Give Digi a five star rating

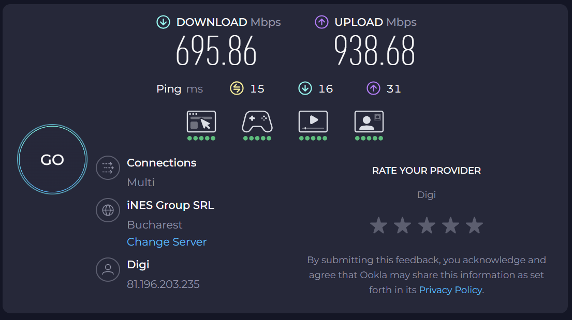(x=474, y=225)
